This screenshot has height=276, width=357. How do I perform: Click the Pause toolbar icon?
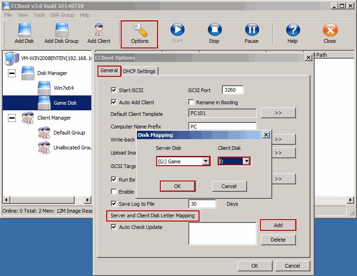(x=252, y=30)
